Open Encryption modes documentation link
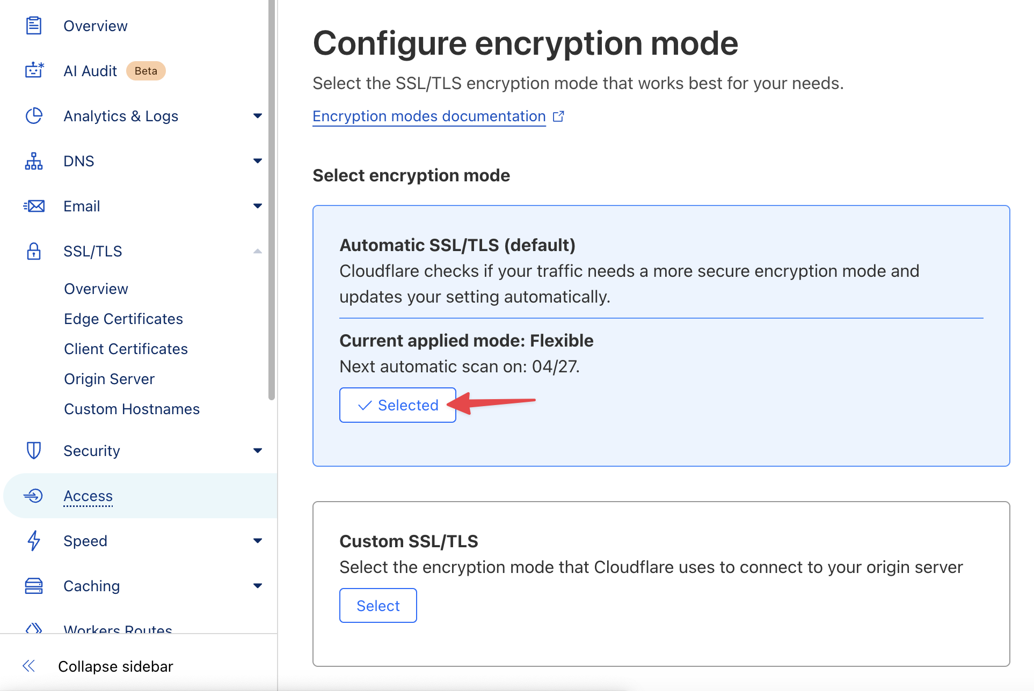 429,116
